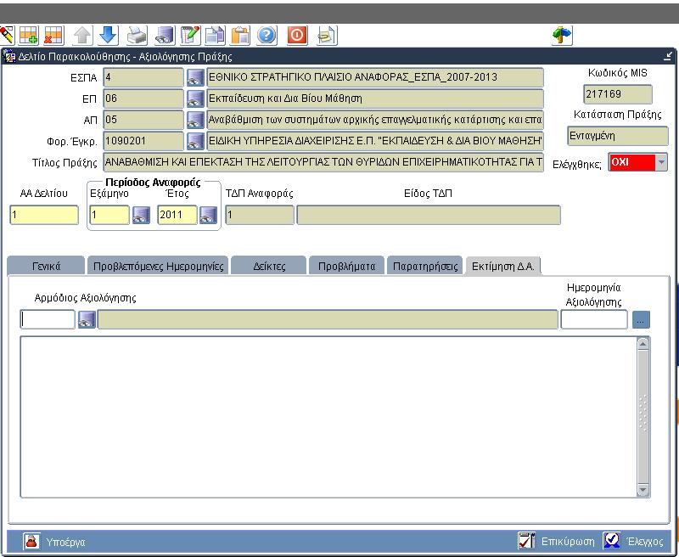Open lookup list next to Φορ. Έγκρ. field
The width and height of the screenshot is (679, 557).
point(195,141)
